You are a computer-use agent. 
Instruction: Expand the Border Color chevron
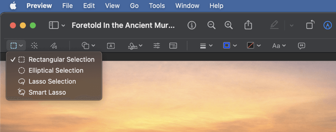tap(235, 45)
